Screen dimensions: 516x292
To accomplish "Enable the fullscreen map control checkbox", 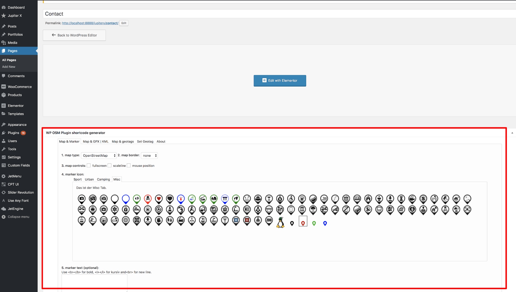I will click(89, 165).
